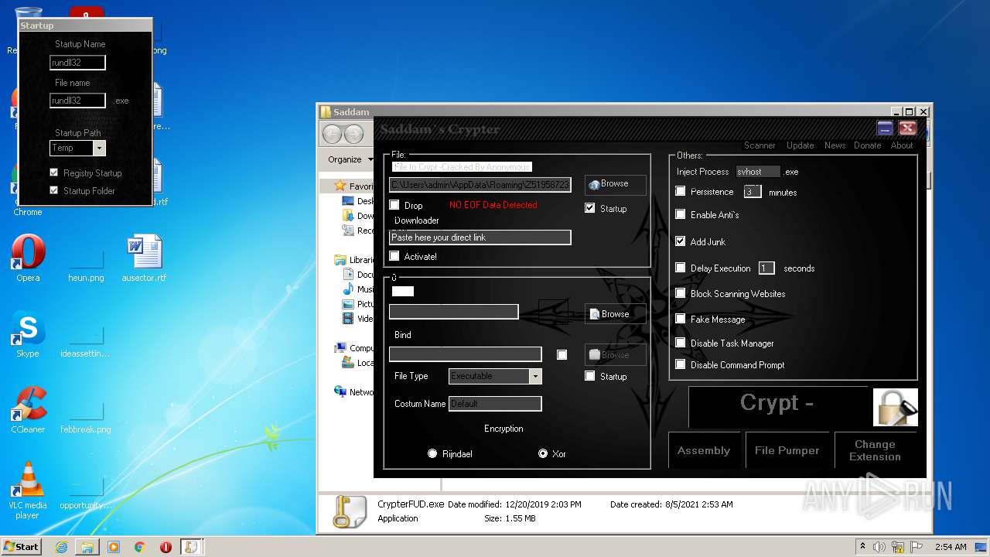Screen dimensions: 990x557
Task: Click Persistence minutes value box
Action: point(753,191)
